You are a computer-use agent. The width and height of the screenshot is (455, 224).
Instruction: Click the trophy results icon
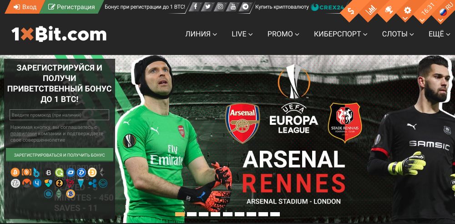(389, 11)
